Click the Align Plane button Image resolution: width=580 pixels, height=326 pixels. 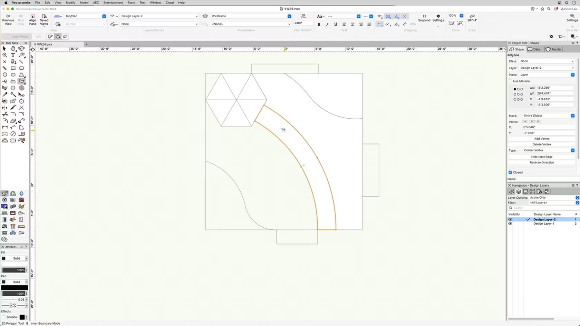pyautogui.click(x=32, y=20)
